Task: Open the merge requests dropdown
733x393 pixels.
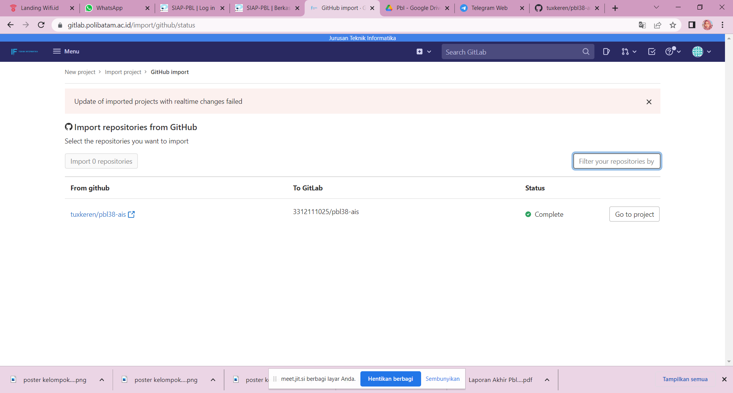Action: pyautogui.click(x=629, y=52)
